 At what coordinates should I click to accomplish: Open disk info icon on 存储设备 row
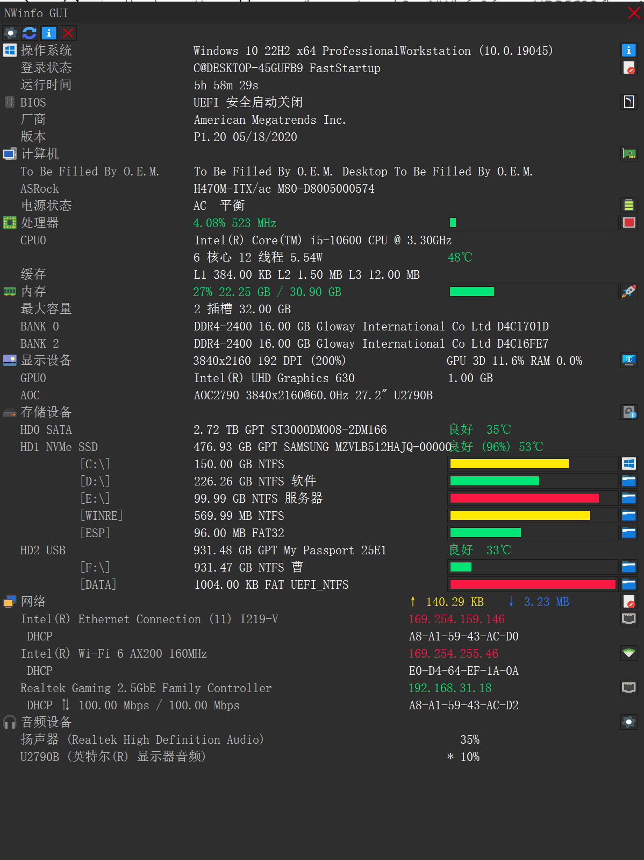(x=629, y=412)
